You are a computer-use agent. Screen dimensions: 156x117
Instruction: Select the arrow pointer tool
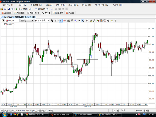(x=52, y=21)
